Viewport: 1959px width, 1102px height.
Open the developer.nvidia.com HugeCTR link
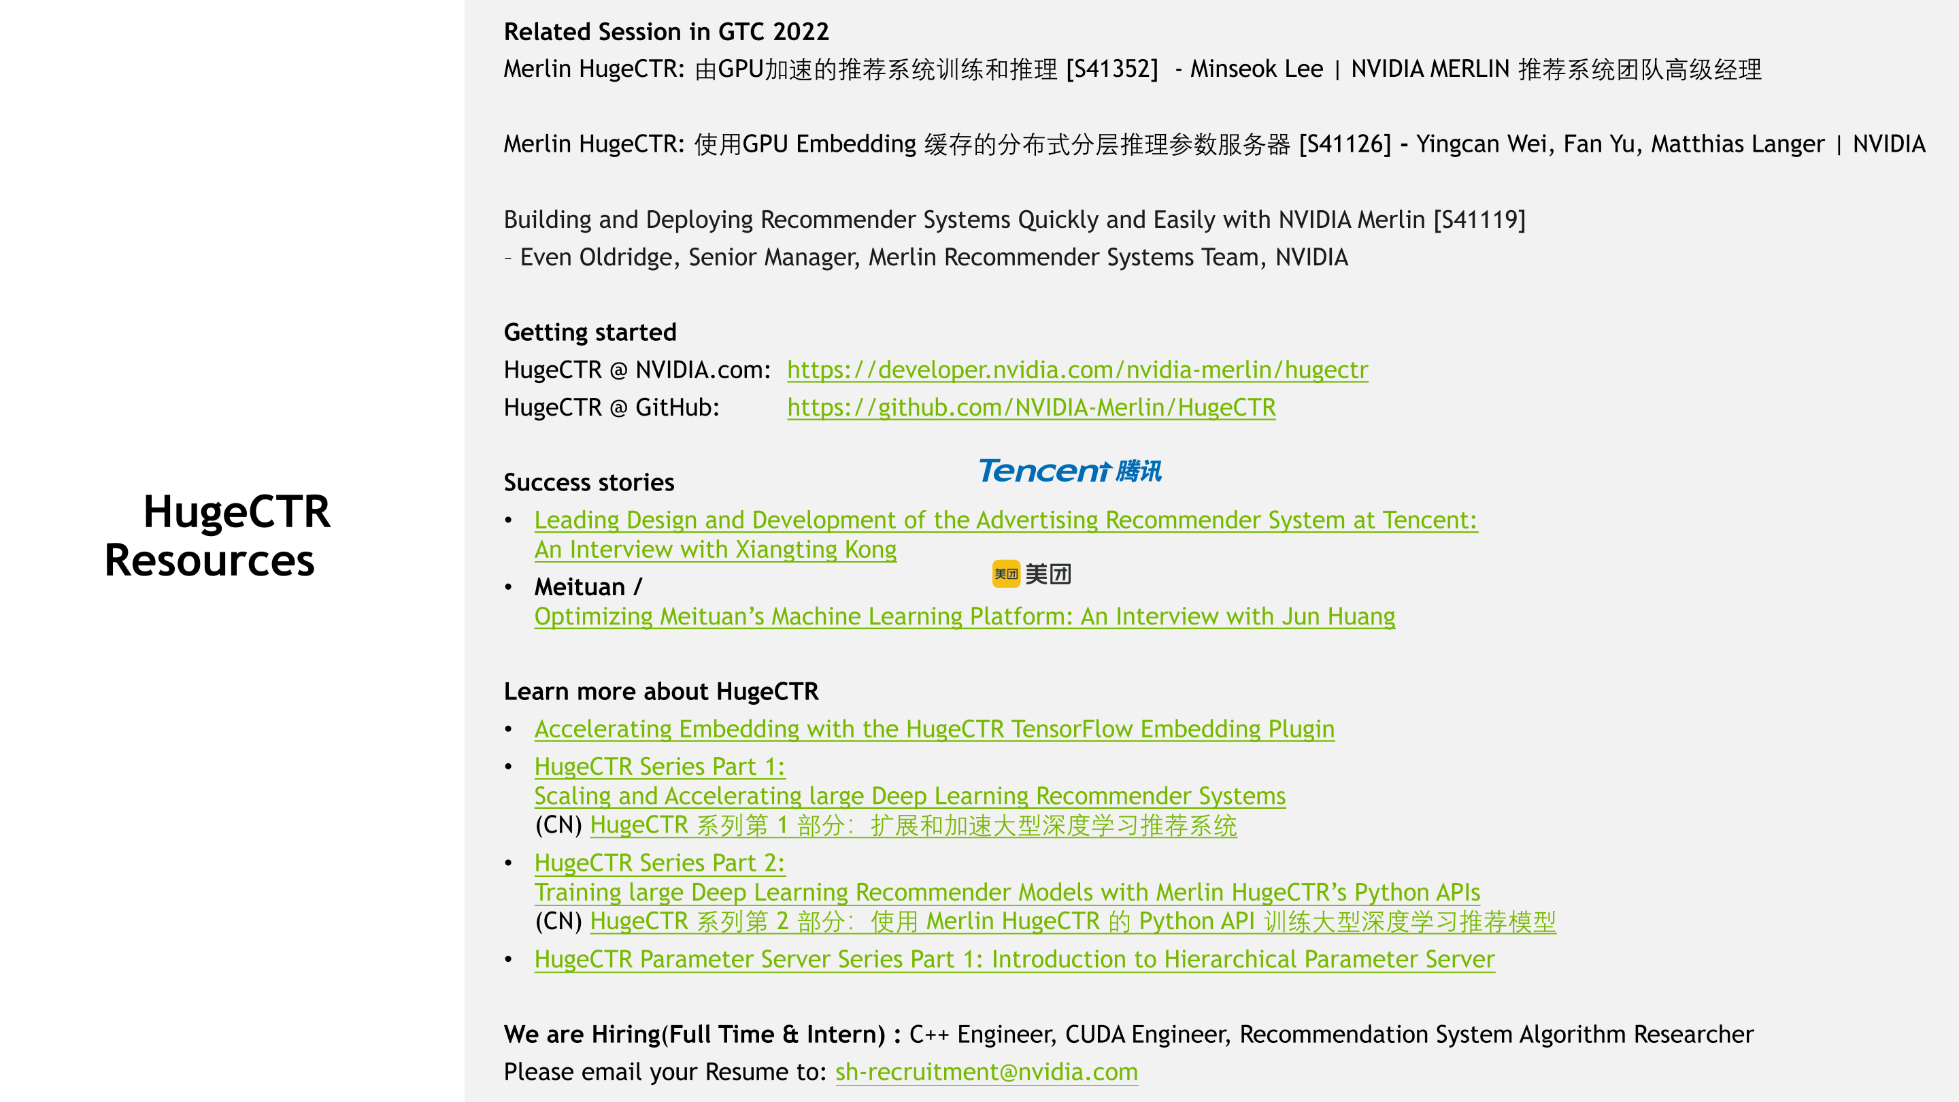point(1077,370)
